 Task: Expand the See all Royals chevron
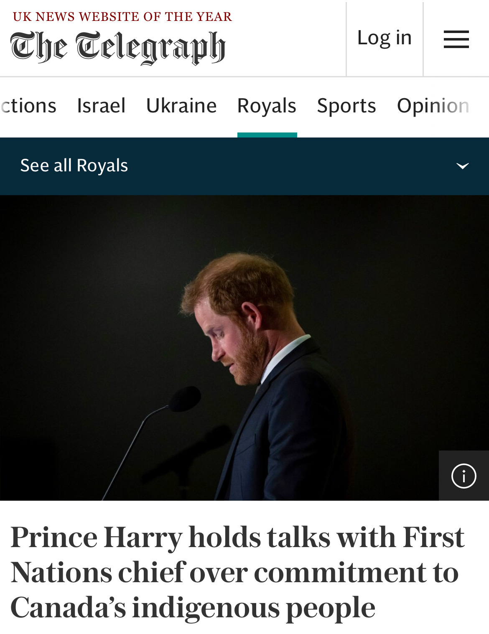coord(462,166)
